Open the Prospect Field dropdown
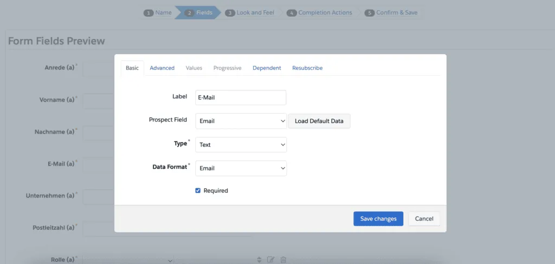The height and width of the screenshot is (264, 555). click(241, 121)
